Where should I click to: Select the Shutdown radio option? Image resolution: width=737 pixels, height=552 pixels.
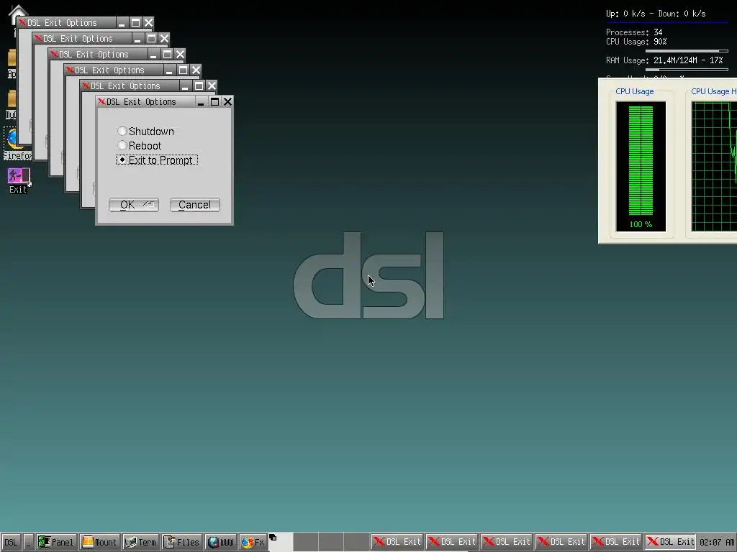[145, 132]
